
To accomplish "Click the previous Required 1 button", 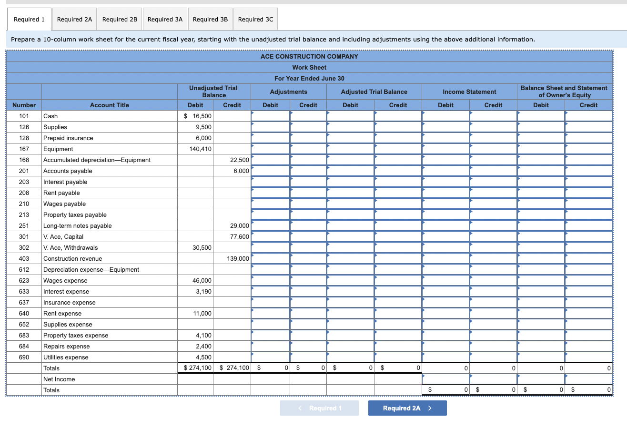I will 319,408.
